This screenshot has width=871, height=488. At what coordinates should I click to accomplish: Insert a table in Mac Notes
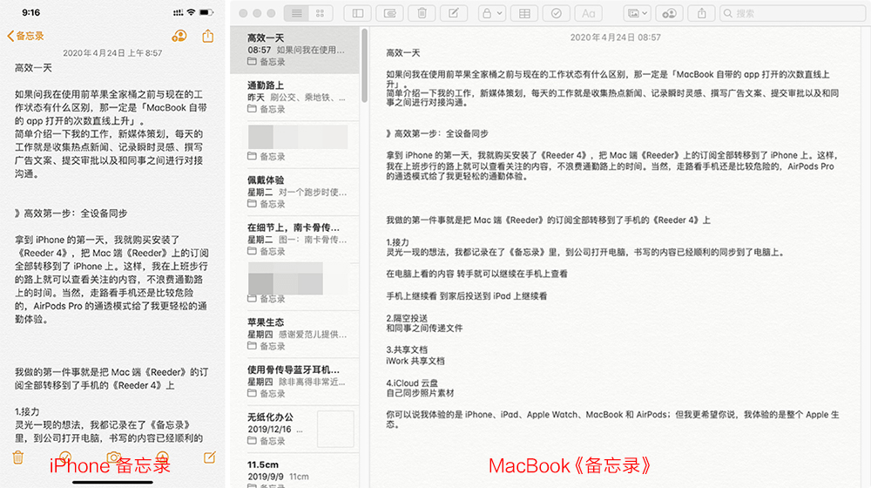pos(524,13)
